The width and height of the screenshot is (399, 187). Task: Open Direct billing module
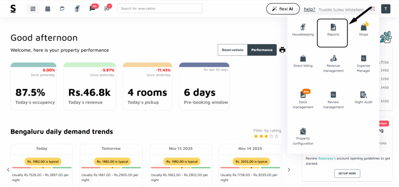303,61
